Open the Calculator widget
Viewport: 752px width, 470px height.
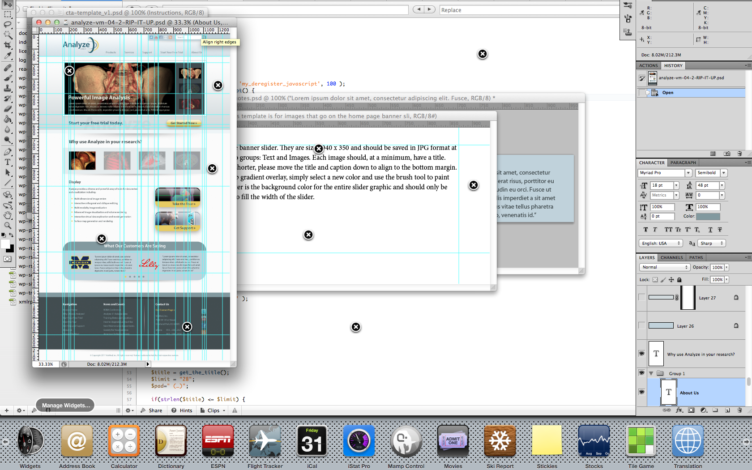pos(124,441)
